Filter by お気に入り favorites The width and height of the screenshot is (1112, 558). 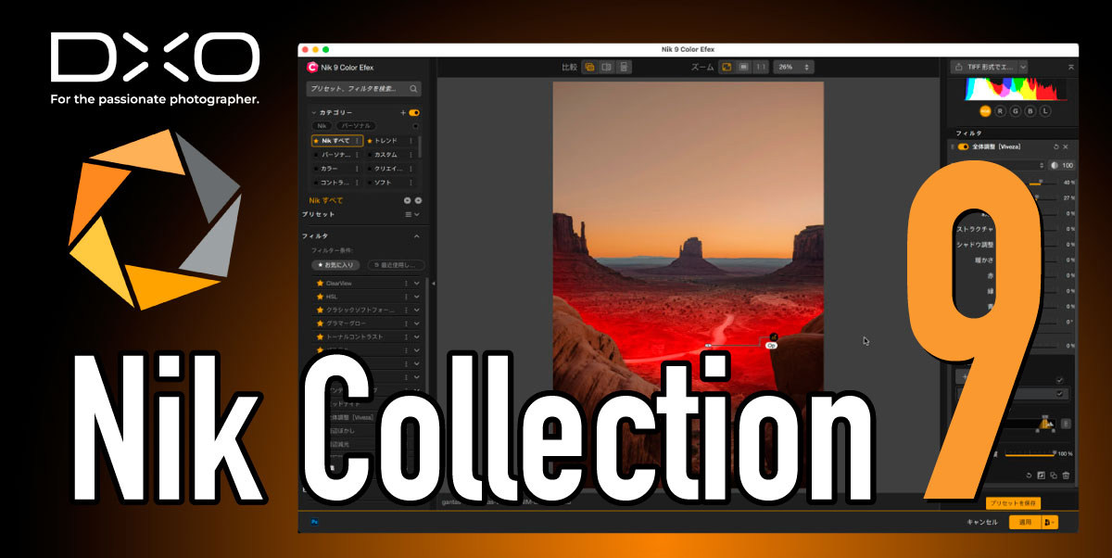pyautogui.click(x=337, y=264)
